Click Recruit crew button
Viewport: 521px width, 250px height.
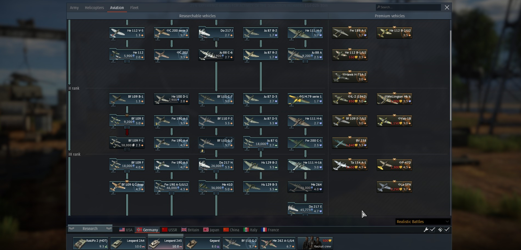click(315, 243)
